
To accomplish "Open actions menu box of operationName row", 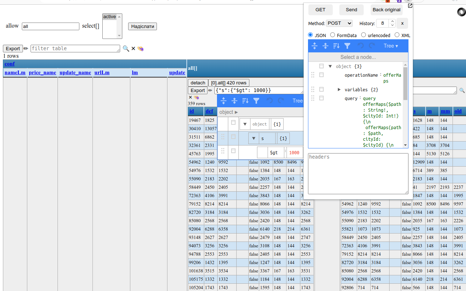I will tap(321, 75).
